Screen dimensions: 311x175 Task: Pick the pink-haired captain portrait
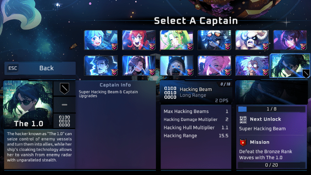tap(214, 65)
